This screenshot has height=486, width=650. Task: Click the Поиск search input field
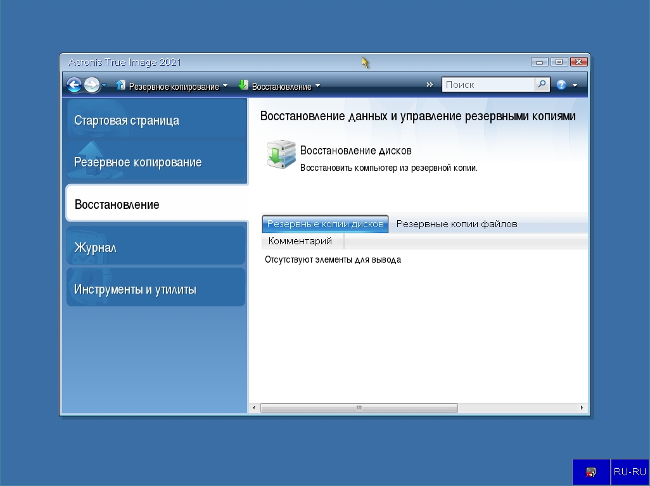pos(488,85)
